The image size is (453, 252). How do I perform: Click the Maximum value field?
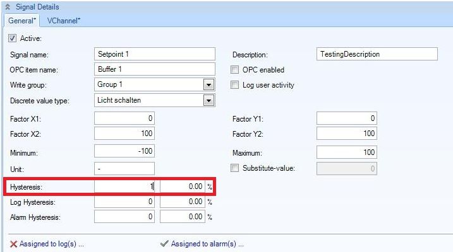347,152
